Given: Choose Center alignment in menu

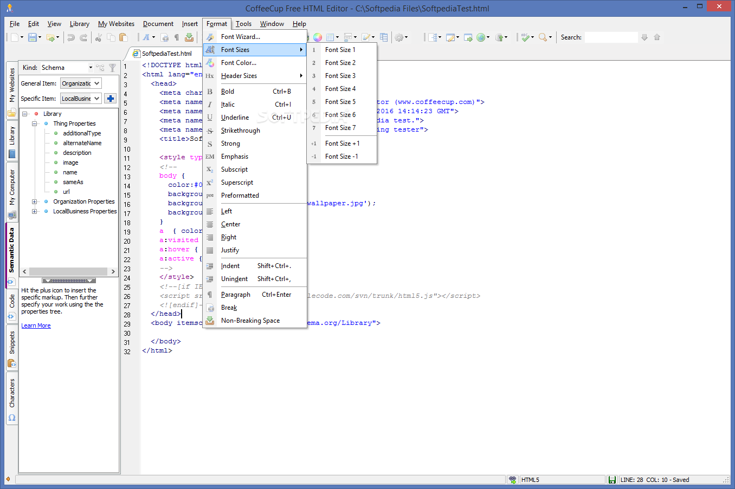Looking at the screenshot, I should [x=255, y=224].
